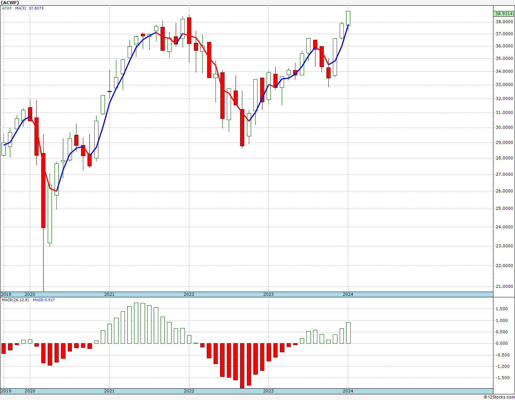The image size is (515, 400).
Task: Click the 31.0000 price axis label
Action: (x=504, y=113)
